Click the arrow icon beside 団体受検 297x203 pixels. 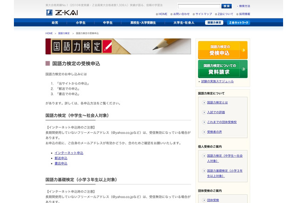tap(204, 200)
